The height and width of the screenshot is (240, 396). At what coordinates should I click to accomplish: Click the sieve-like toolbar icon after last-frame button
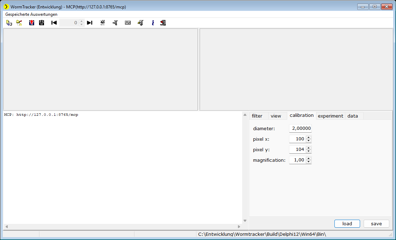coord(102,23)
